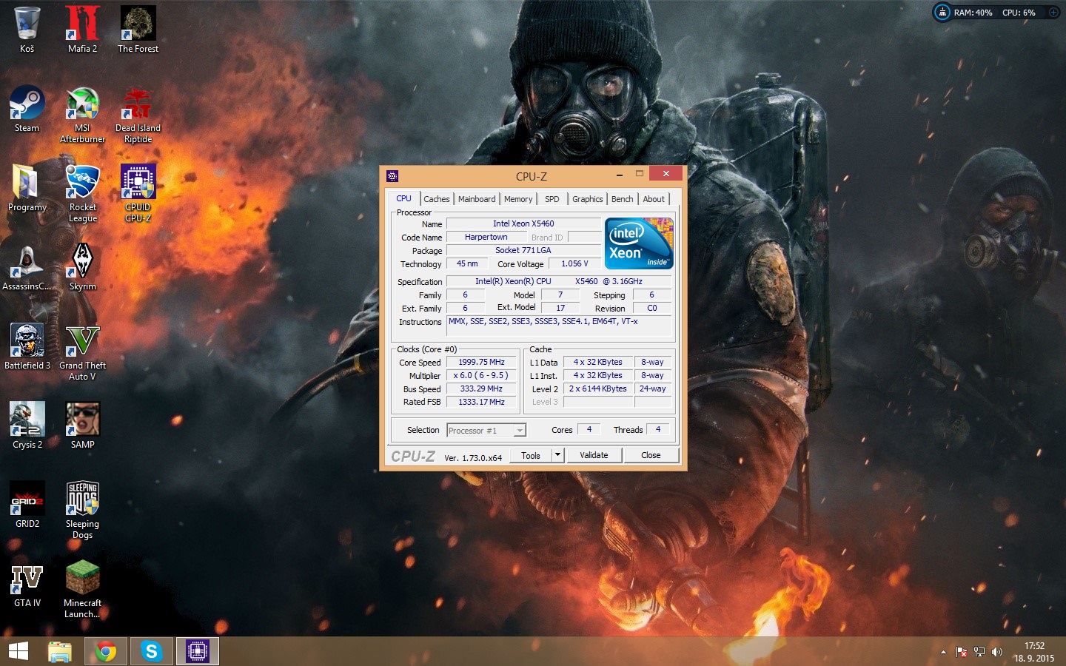The image size is (1066, 666).
Task: Click the CPUID CPU-Z desktop shortcut
Action: pos(138,184)
